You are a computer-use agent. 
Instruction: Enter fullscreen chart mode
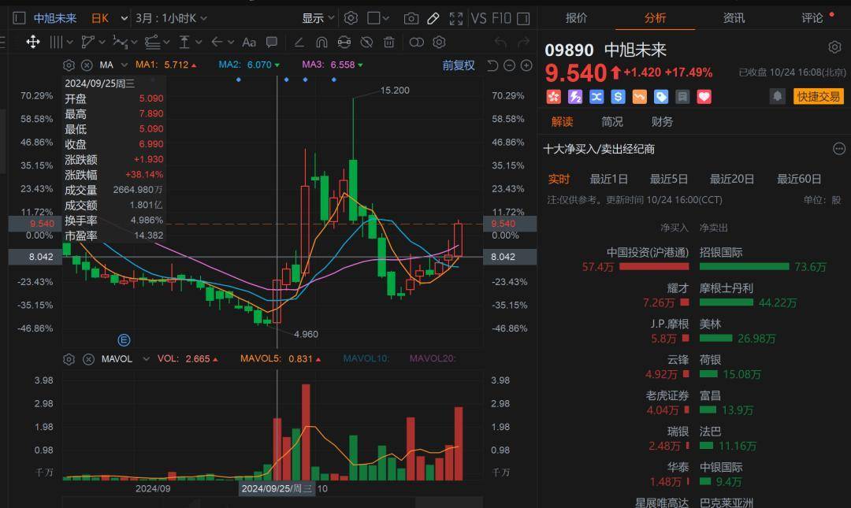tap(455, 18)
